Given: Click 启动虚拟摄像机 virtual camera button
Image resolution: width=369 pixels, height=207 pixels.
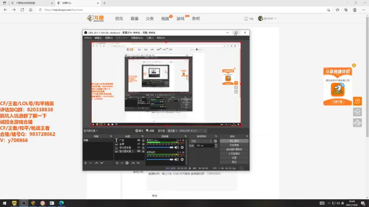Looking at the screenshot, I should tap(234, 149).
